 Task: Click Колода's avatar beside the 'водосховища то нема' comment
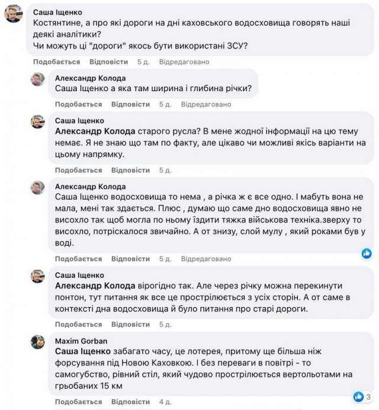[x=38, y=188]
